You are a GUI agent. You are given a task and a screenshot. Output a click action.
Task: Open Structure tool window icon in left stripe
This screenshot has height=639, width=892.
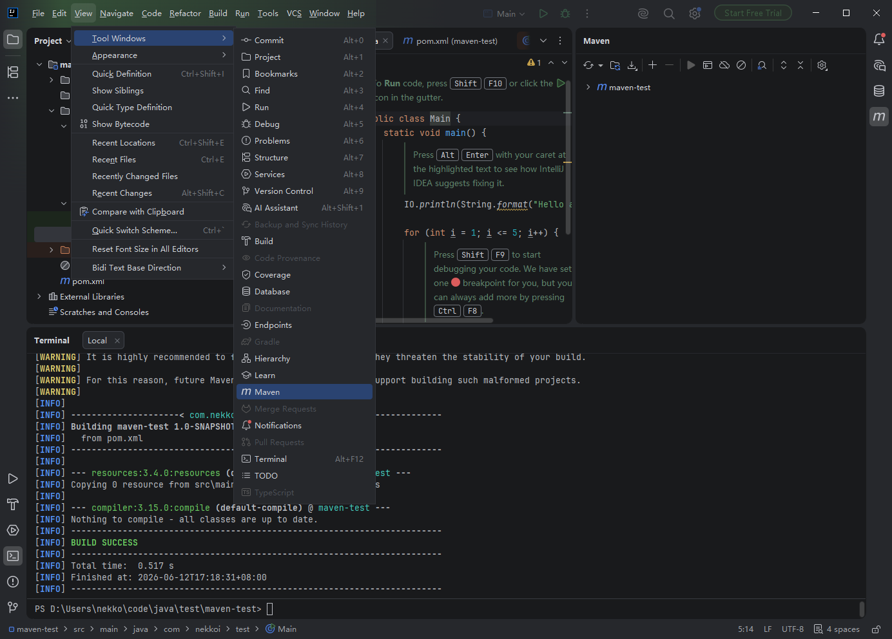click(13, 72)
